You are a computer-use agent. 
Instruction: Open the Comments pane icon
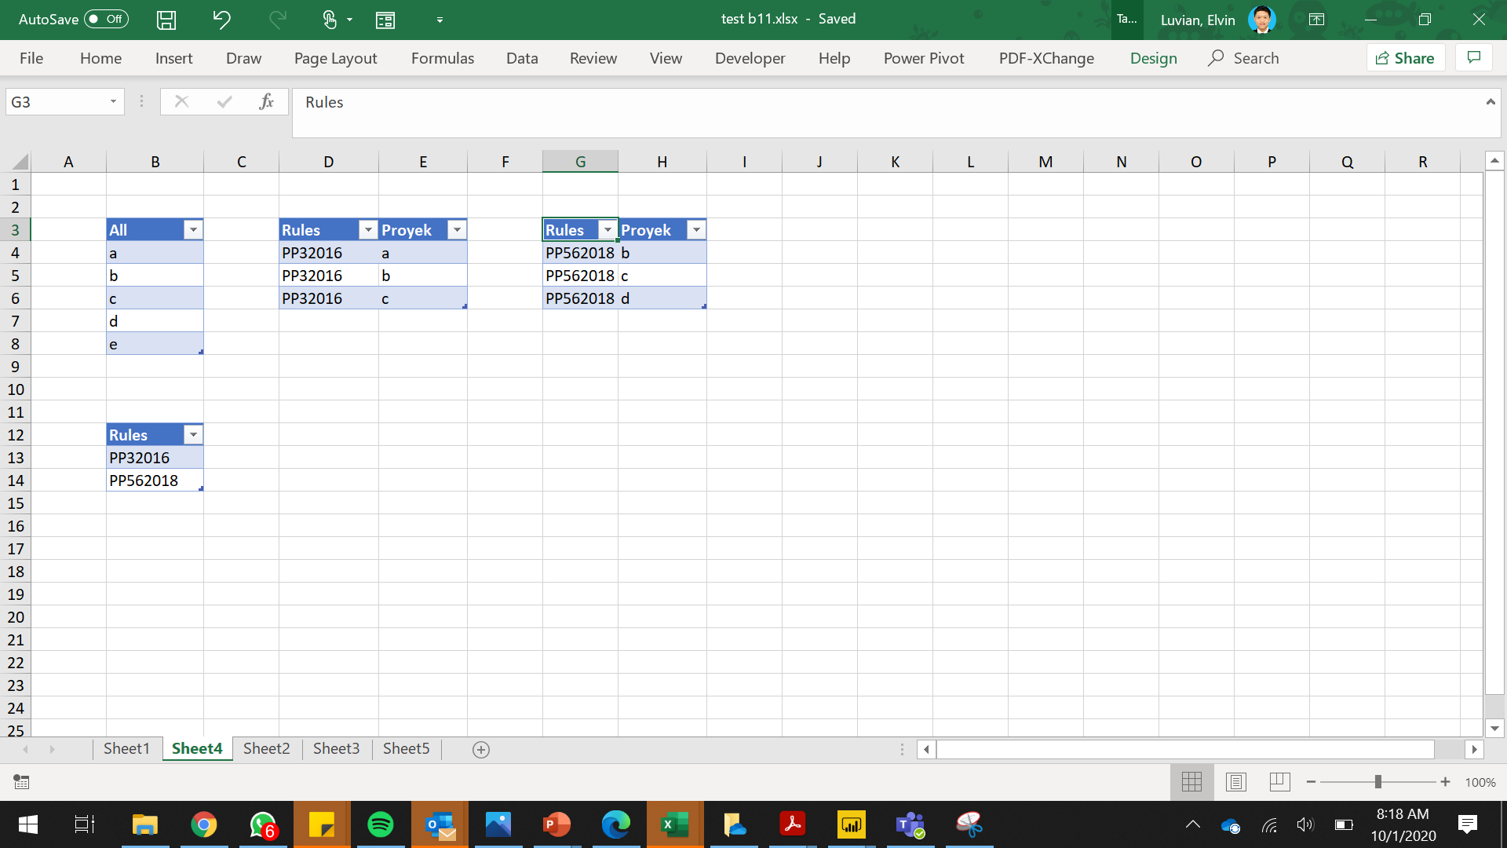[1474, 57]
